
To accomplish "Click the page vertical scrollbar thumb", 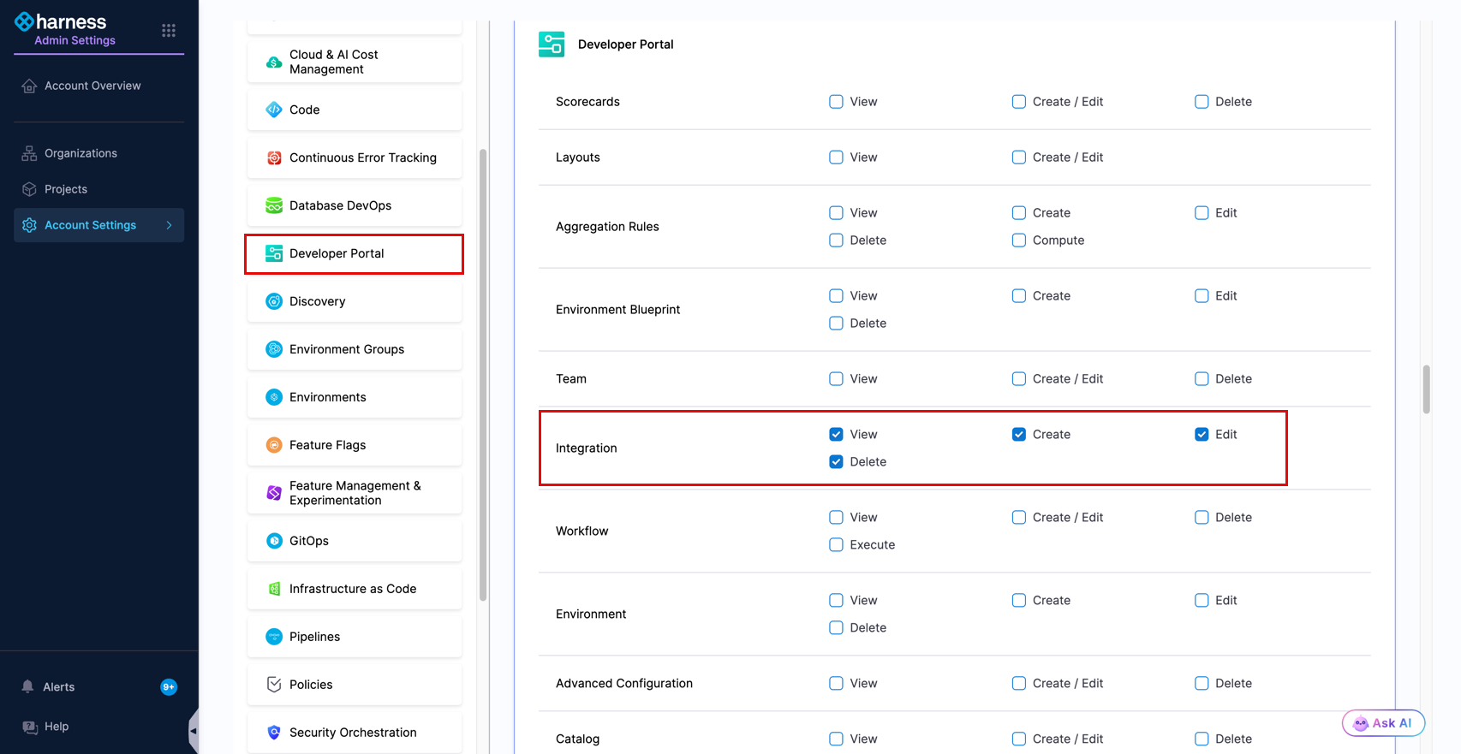I will [x=1426, y=389].
